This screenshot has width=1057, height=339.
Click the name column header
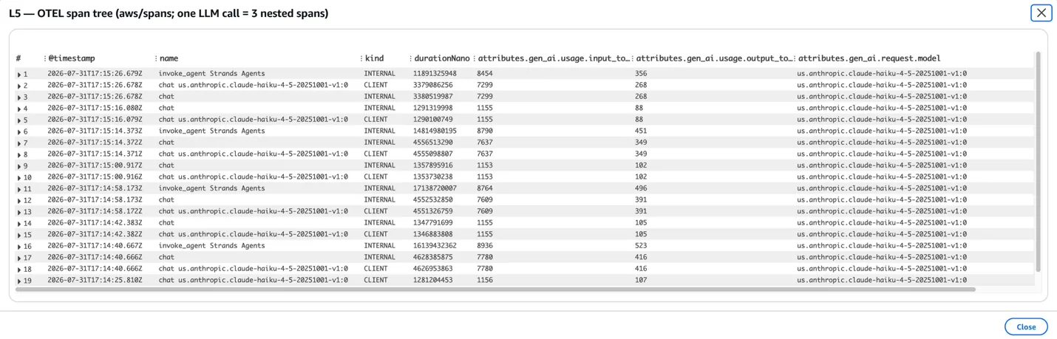point(169,58)
